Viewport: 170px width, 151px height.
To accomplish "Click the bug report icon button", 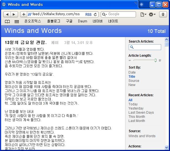I will click(163, 14).
